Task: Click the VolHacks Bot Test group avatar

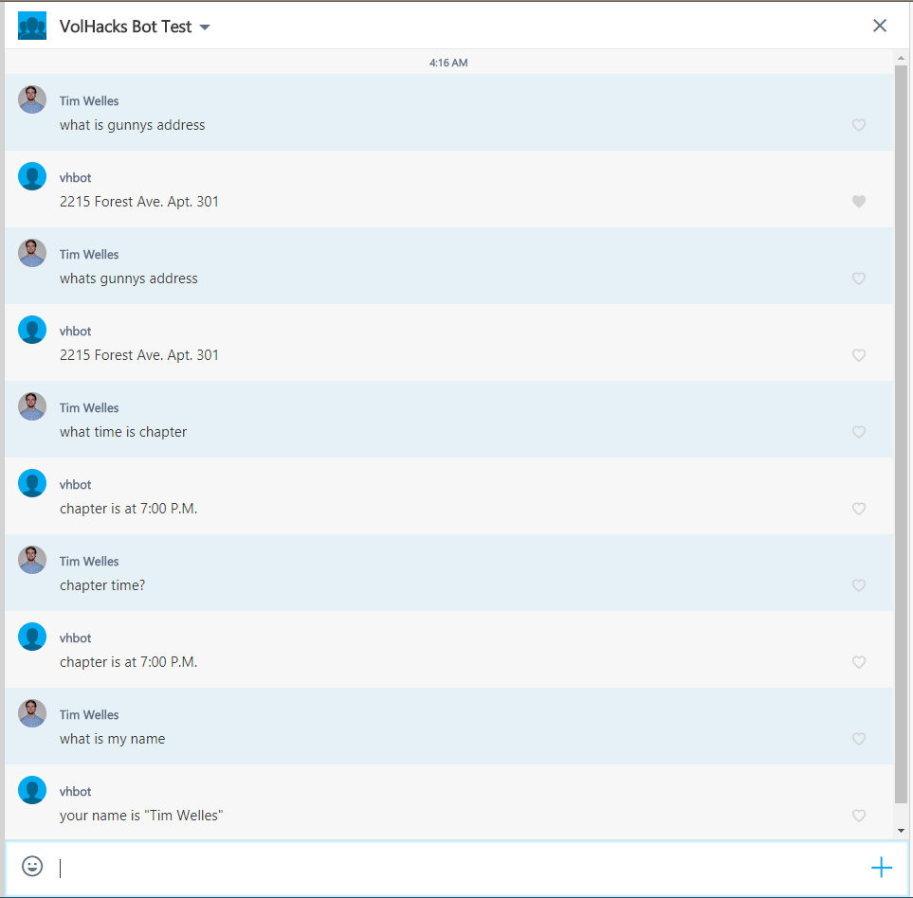Action: click(x=31, y=25)
